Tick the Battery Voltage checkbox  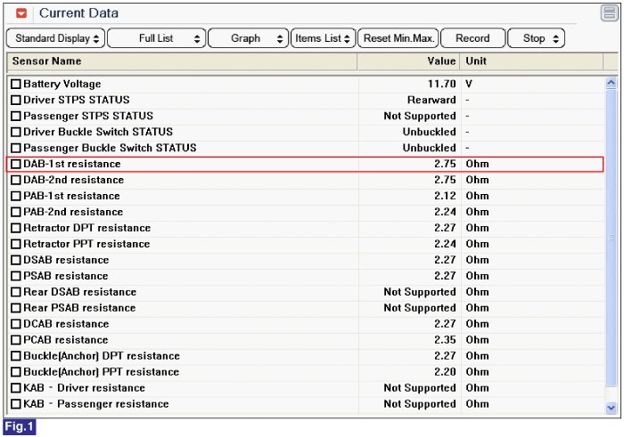16,84
